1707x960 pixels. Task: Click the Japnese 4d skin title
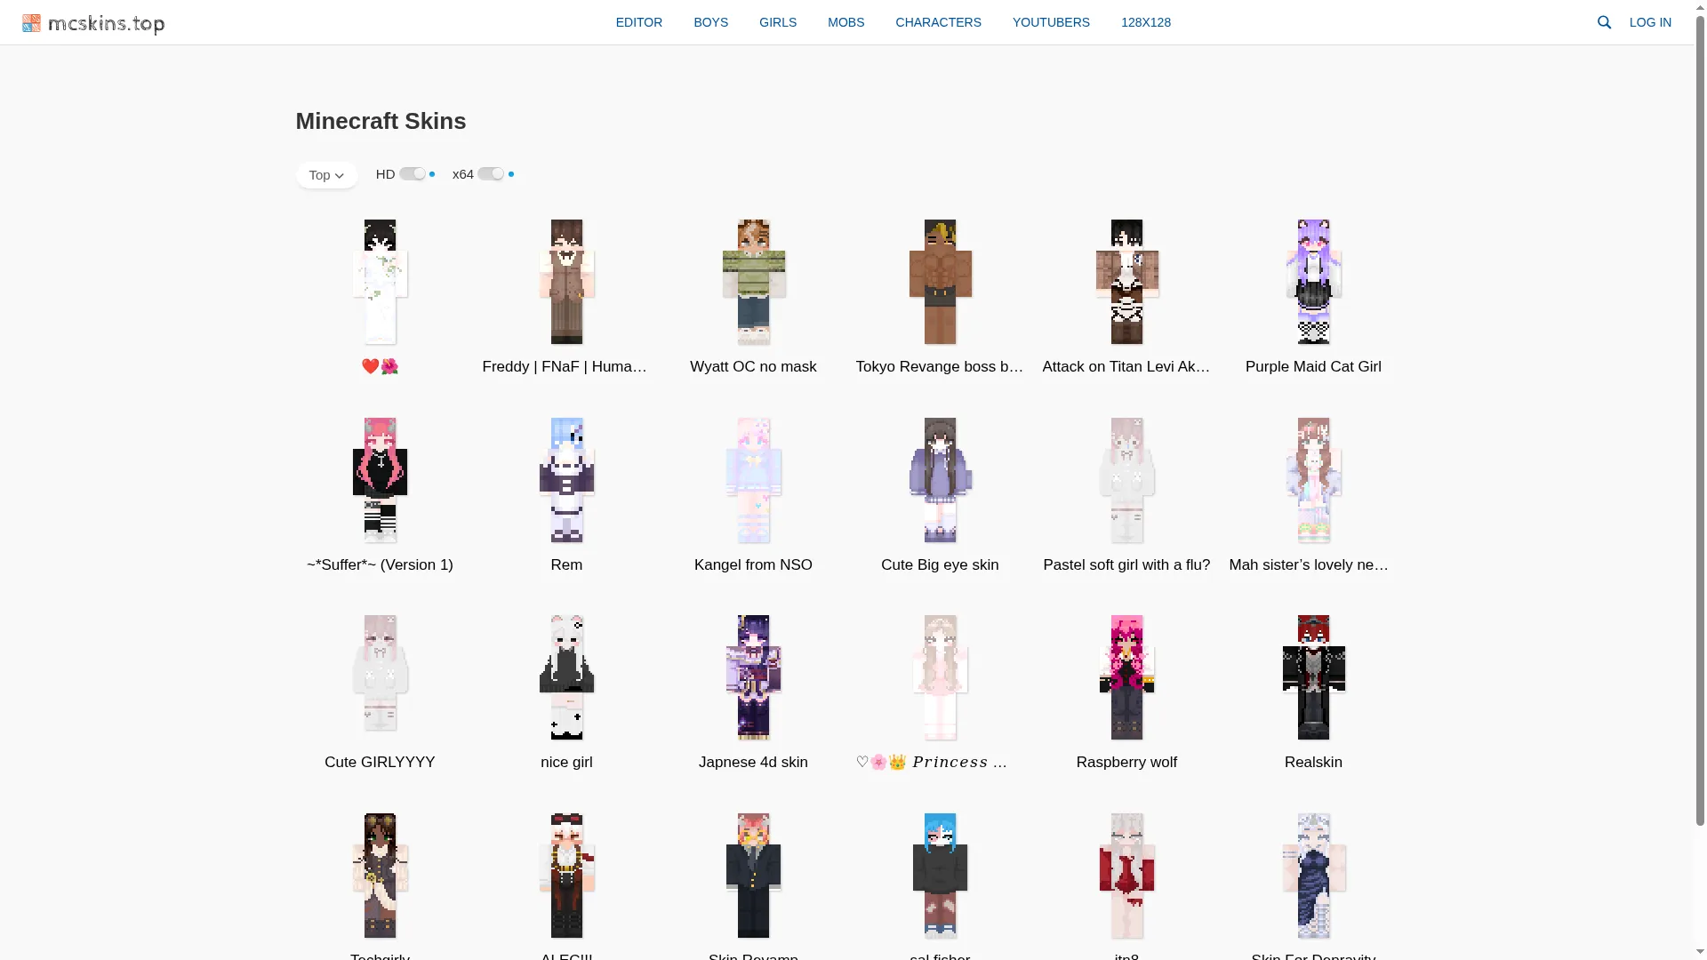coord(753,762)
